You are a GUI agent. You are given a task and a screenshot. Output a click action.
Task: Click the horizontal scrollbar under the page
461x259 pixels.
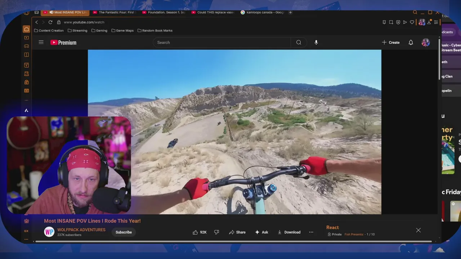coord(233,241)
